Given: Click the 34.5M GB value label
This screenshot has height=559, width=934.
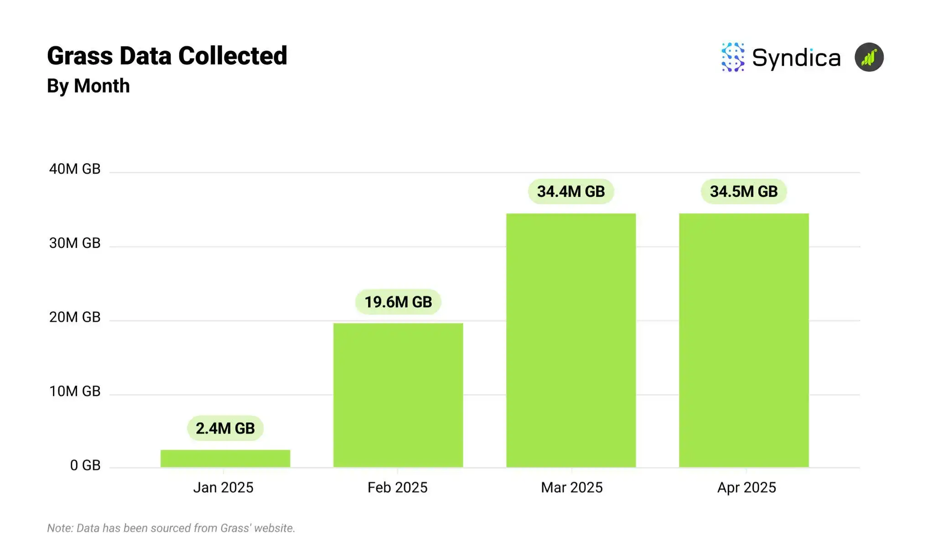Looking at the screenshot, I should [744, 192].
